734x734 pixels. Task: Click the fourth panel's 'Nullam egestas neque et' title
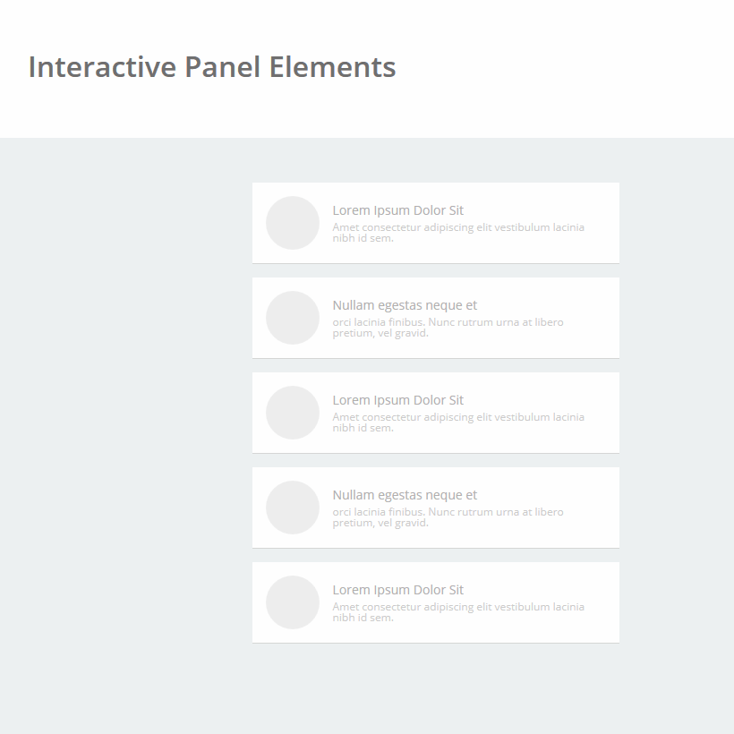click(403, 495)
